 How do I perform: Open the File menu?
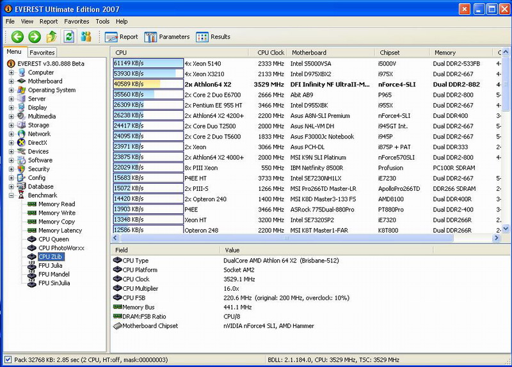click(10, 22)
